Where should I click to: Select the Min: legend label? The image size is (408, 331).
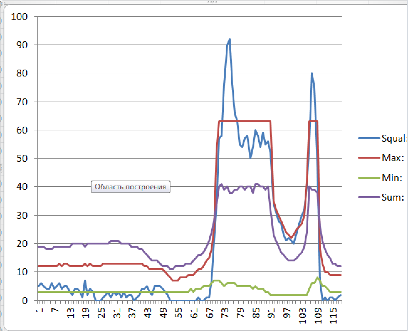pos(392,178)
